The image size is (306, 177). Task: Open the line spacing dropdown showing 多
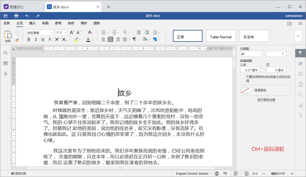tap(251, 54)
